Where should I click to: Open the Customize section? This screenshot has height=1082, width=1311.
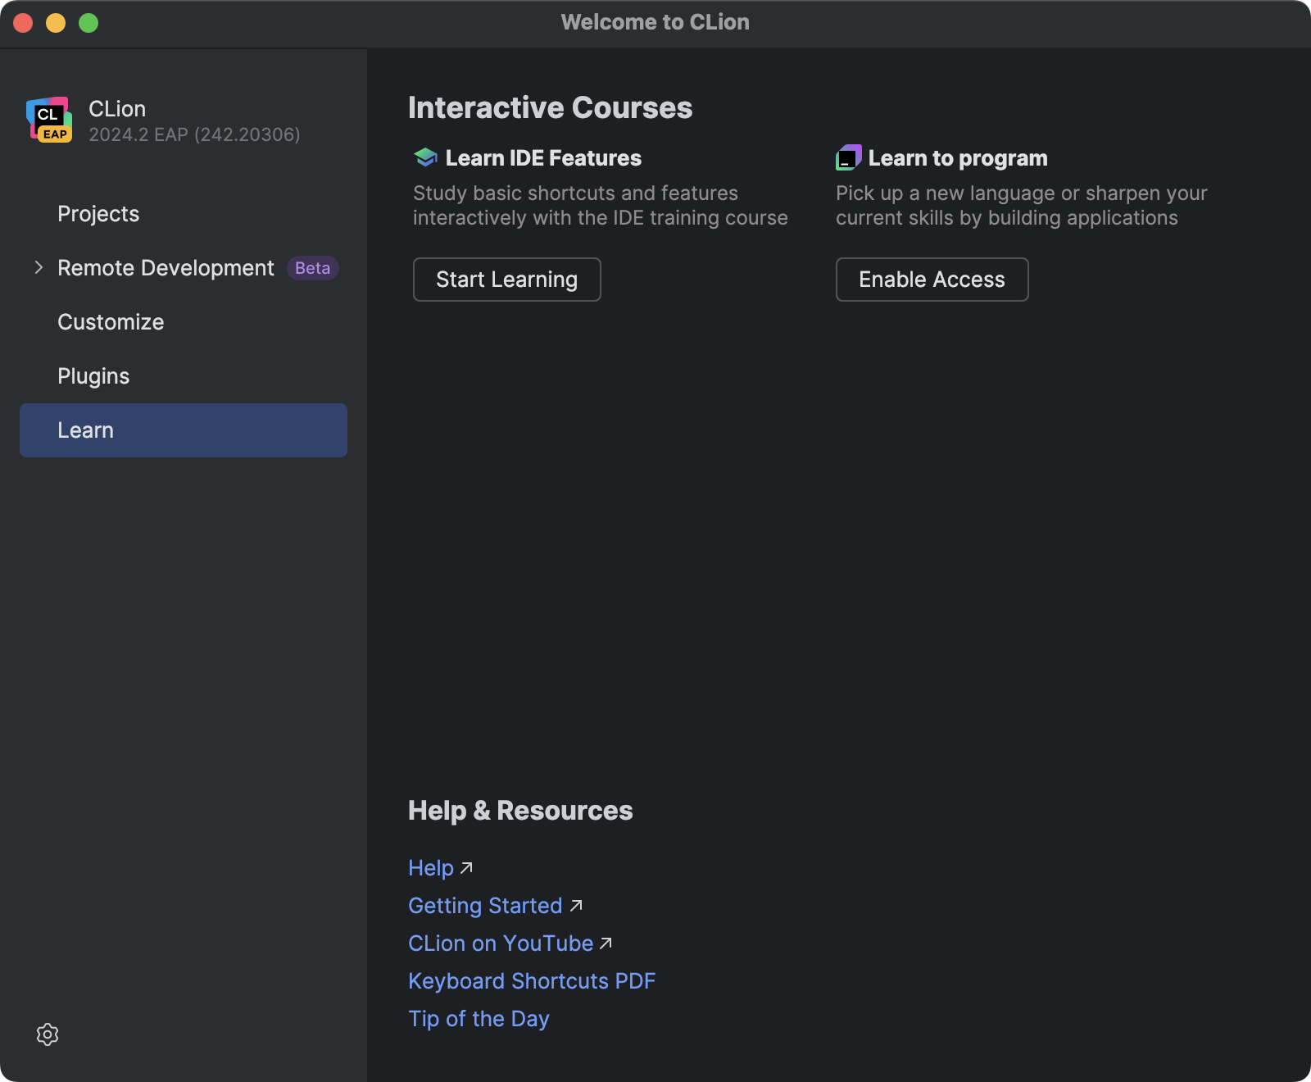point(110,321)
